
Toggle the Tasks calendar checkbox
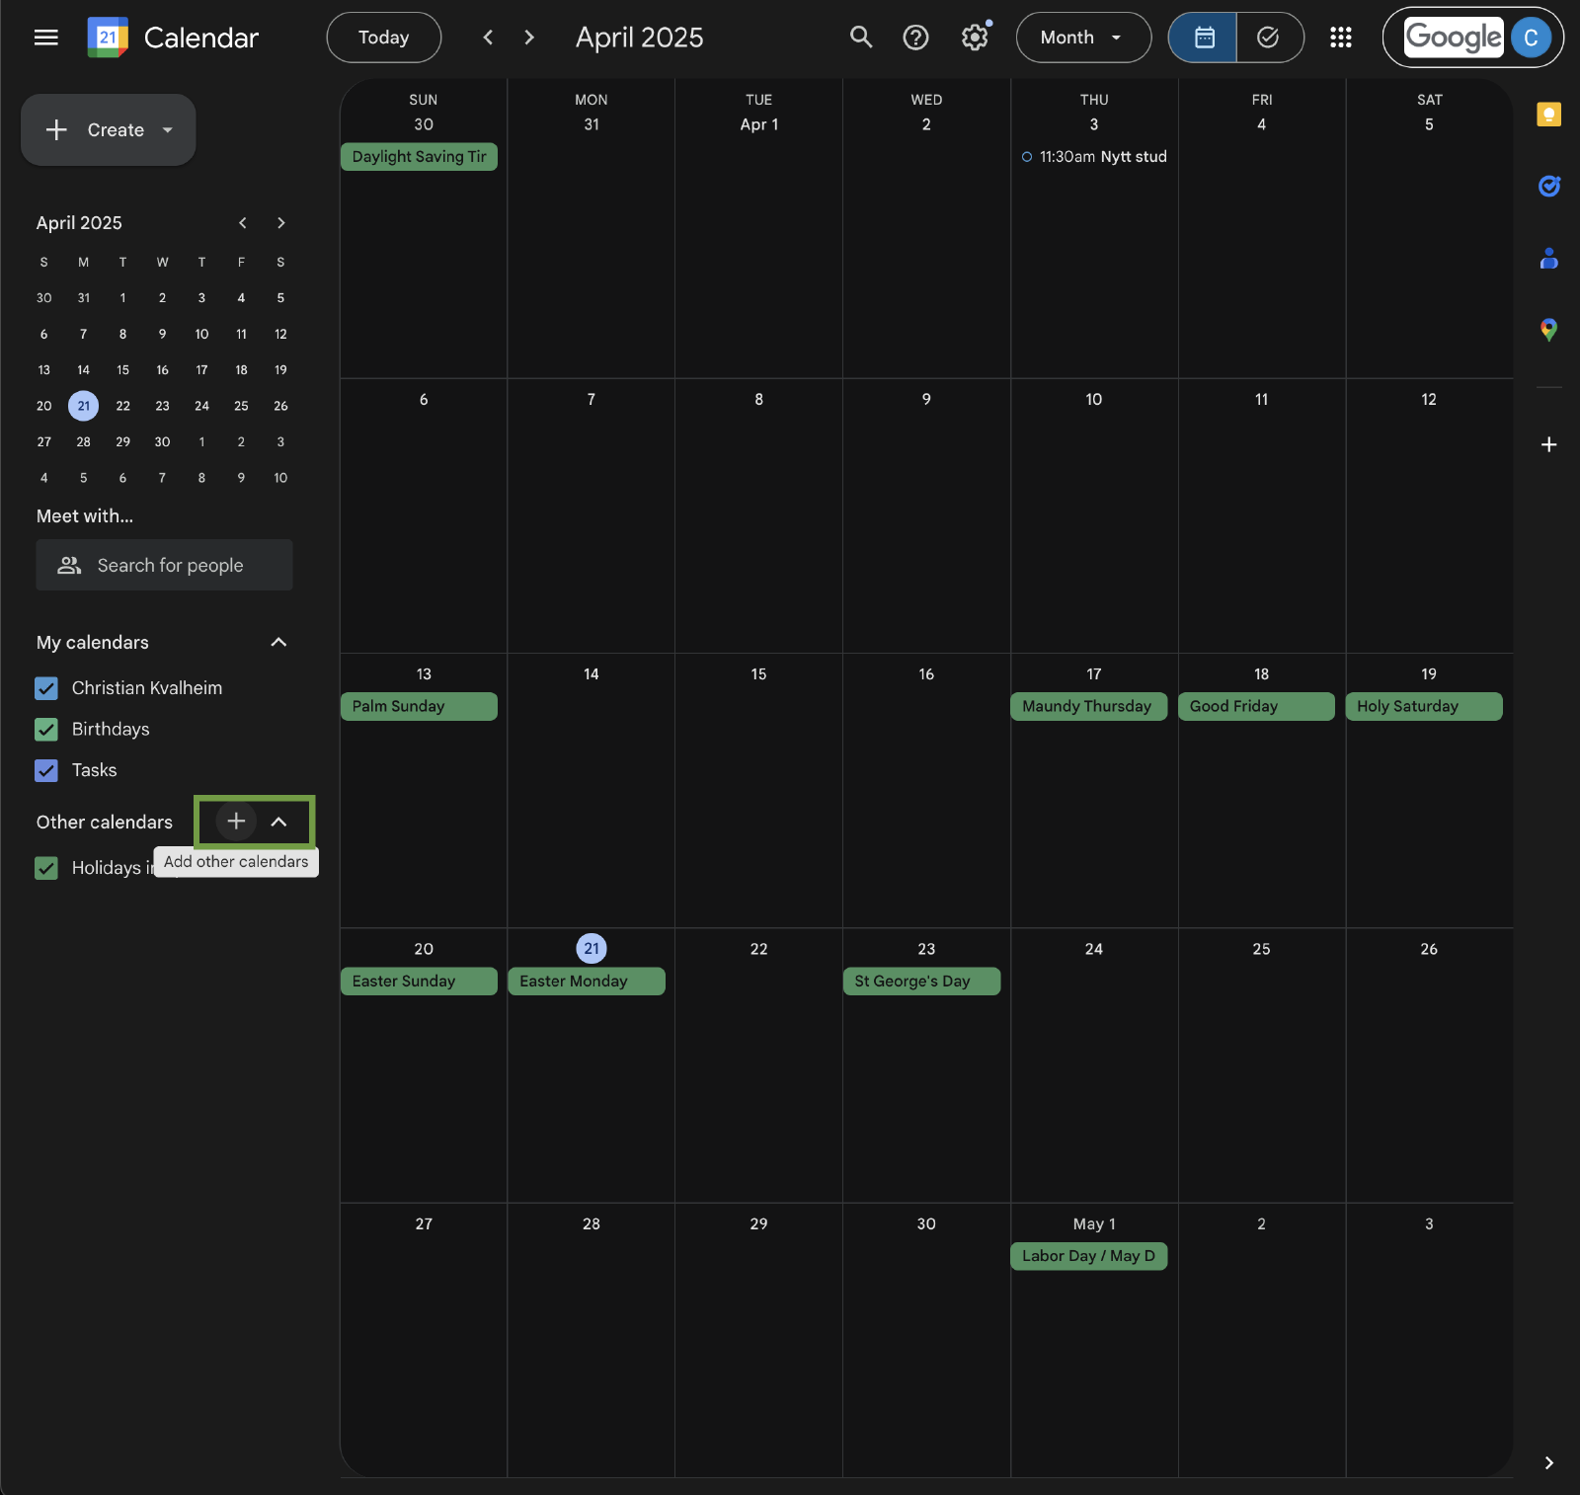pos(46,770)
